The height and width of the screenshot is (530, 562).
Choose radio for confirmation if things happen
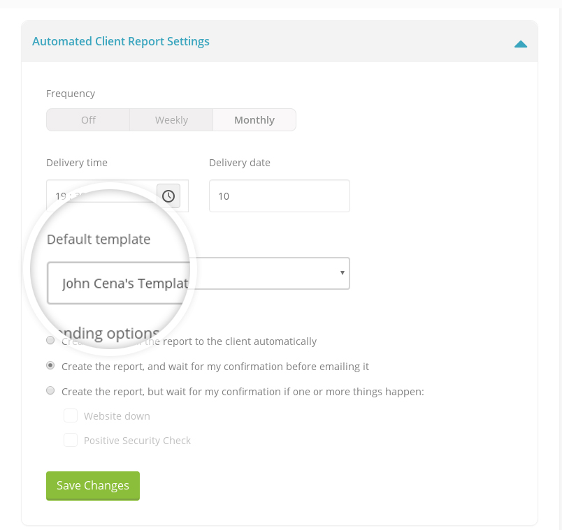click(50, 391)
